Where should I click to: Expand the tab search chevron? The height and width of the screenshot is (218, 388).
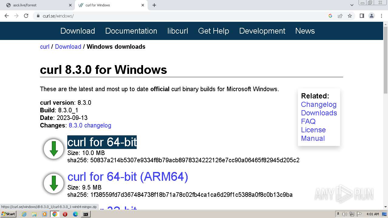point(352,5)
